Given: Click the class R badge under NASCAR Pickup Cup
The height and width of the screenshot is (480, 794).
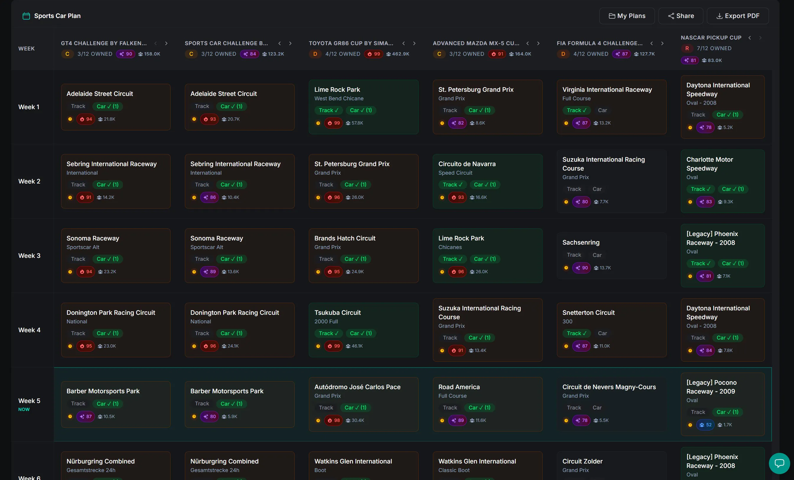Looking at the screenshot, I should tap(687, 48).
